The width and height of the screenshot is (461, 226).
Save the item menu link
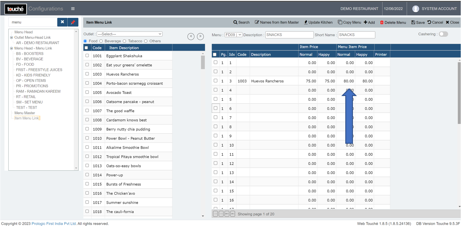pyautogui.click(x=418, y=22)
